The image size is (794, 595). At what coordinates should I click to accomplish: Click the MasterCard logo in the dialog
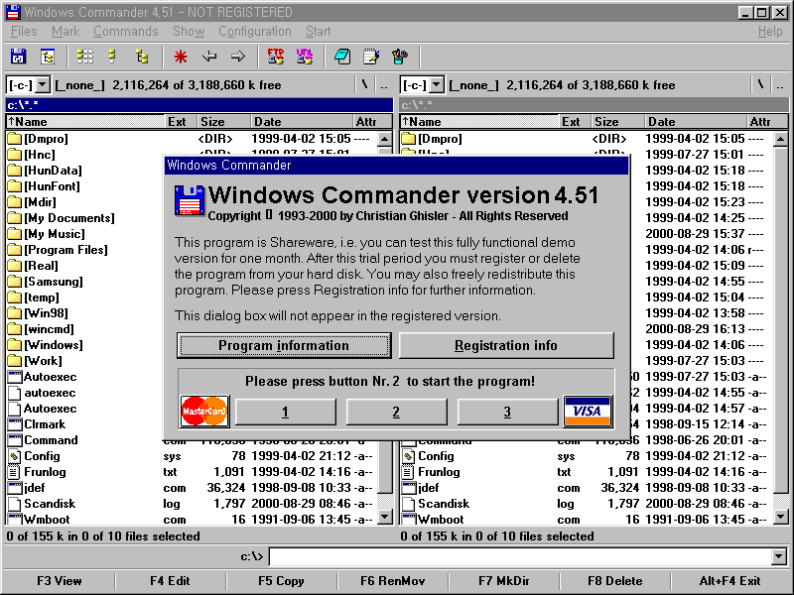204,411
